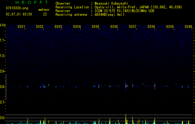Image resolution: width=195 pixels, height=124 pixels.
Task: Click the 0331 time marker
Action: (21, 27)
